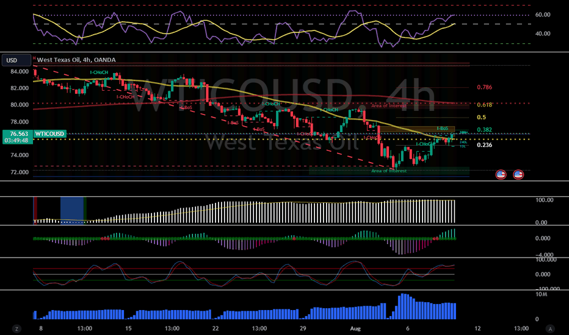Click the 78.000 price axis label
The width and height of the screenshot is (569, 335).
pyautogui.click(x=20, y=122)
